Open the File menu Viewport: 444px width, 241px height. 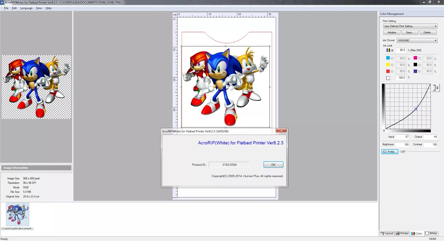(6, 8)
